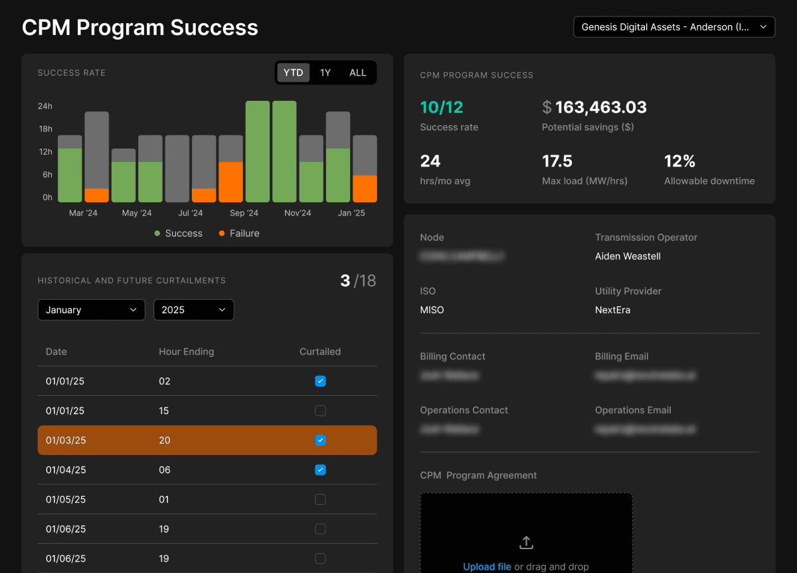The width and height of the screenshot is (797, 573).
Task: Click the orange segment of rightmost bar
Action: 365,189
